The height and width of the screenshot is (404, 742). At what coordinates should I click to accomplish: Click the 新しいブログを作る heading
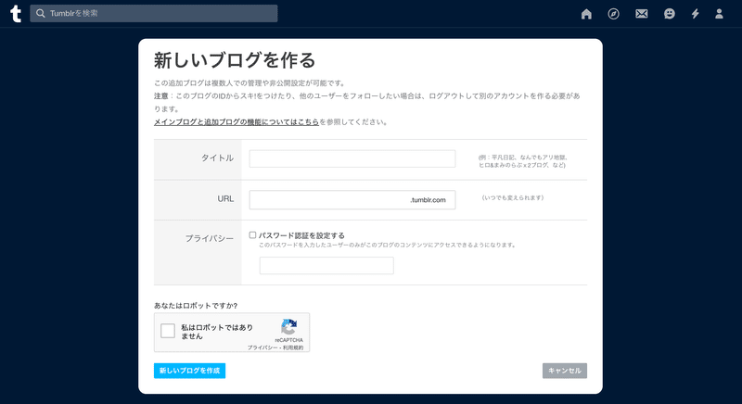[x=235, y=60]
